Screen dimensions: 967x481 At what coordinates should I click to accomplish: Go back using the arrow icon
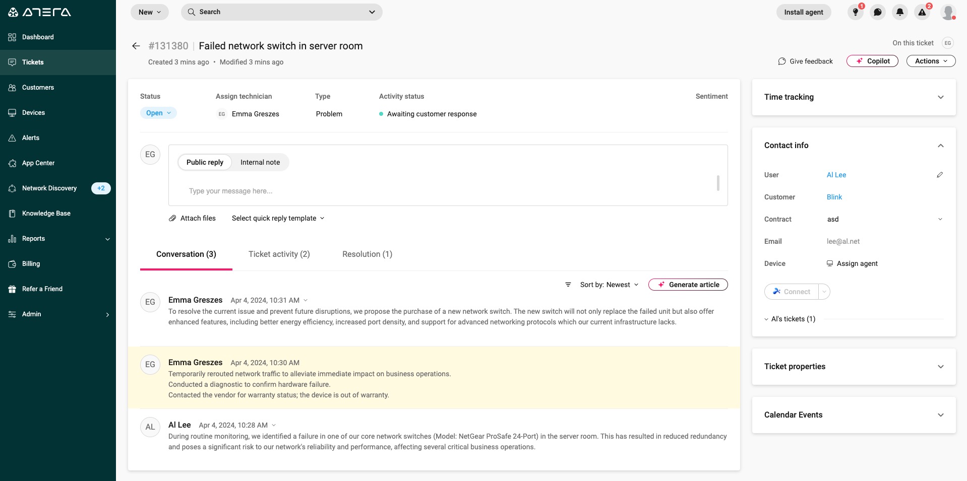click(x=136, y=46)
